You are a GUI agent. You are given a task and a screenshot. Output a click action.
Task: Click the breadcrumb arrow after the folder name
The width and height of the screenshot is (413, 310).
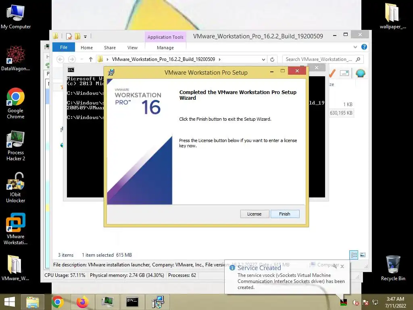219,60
